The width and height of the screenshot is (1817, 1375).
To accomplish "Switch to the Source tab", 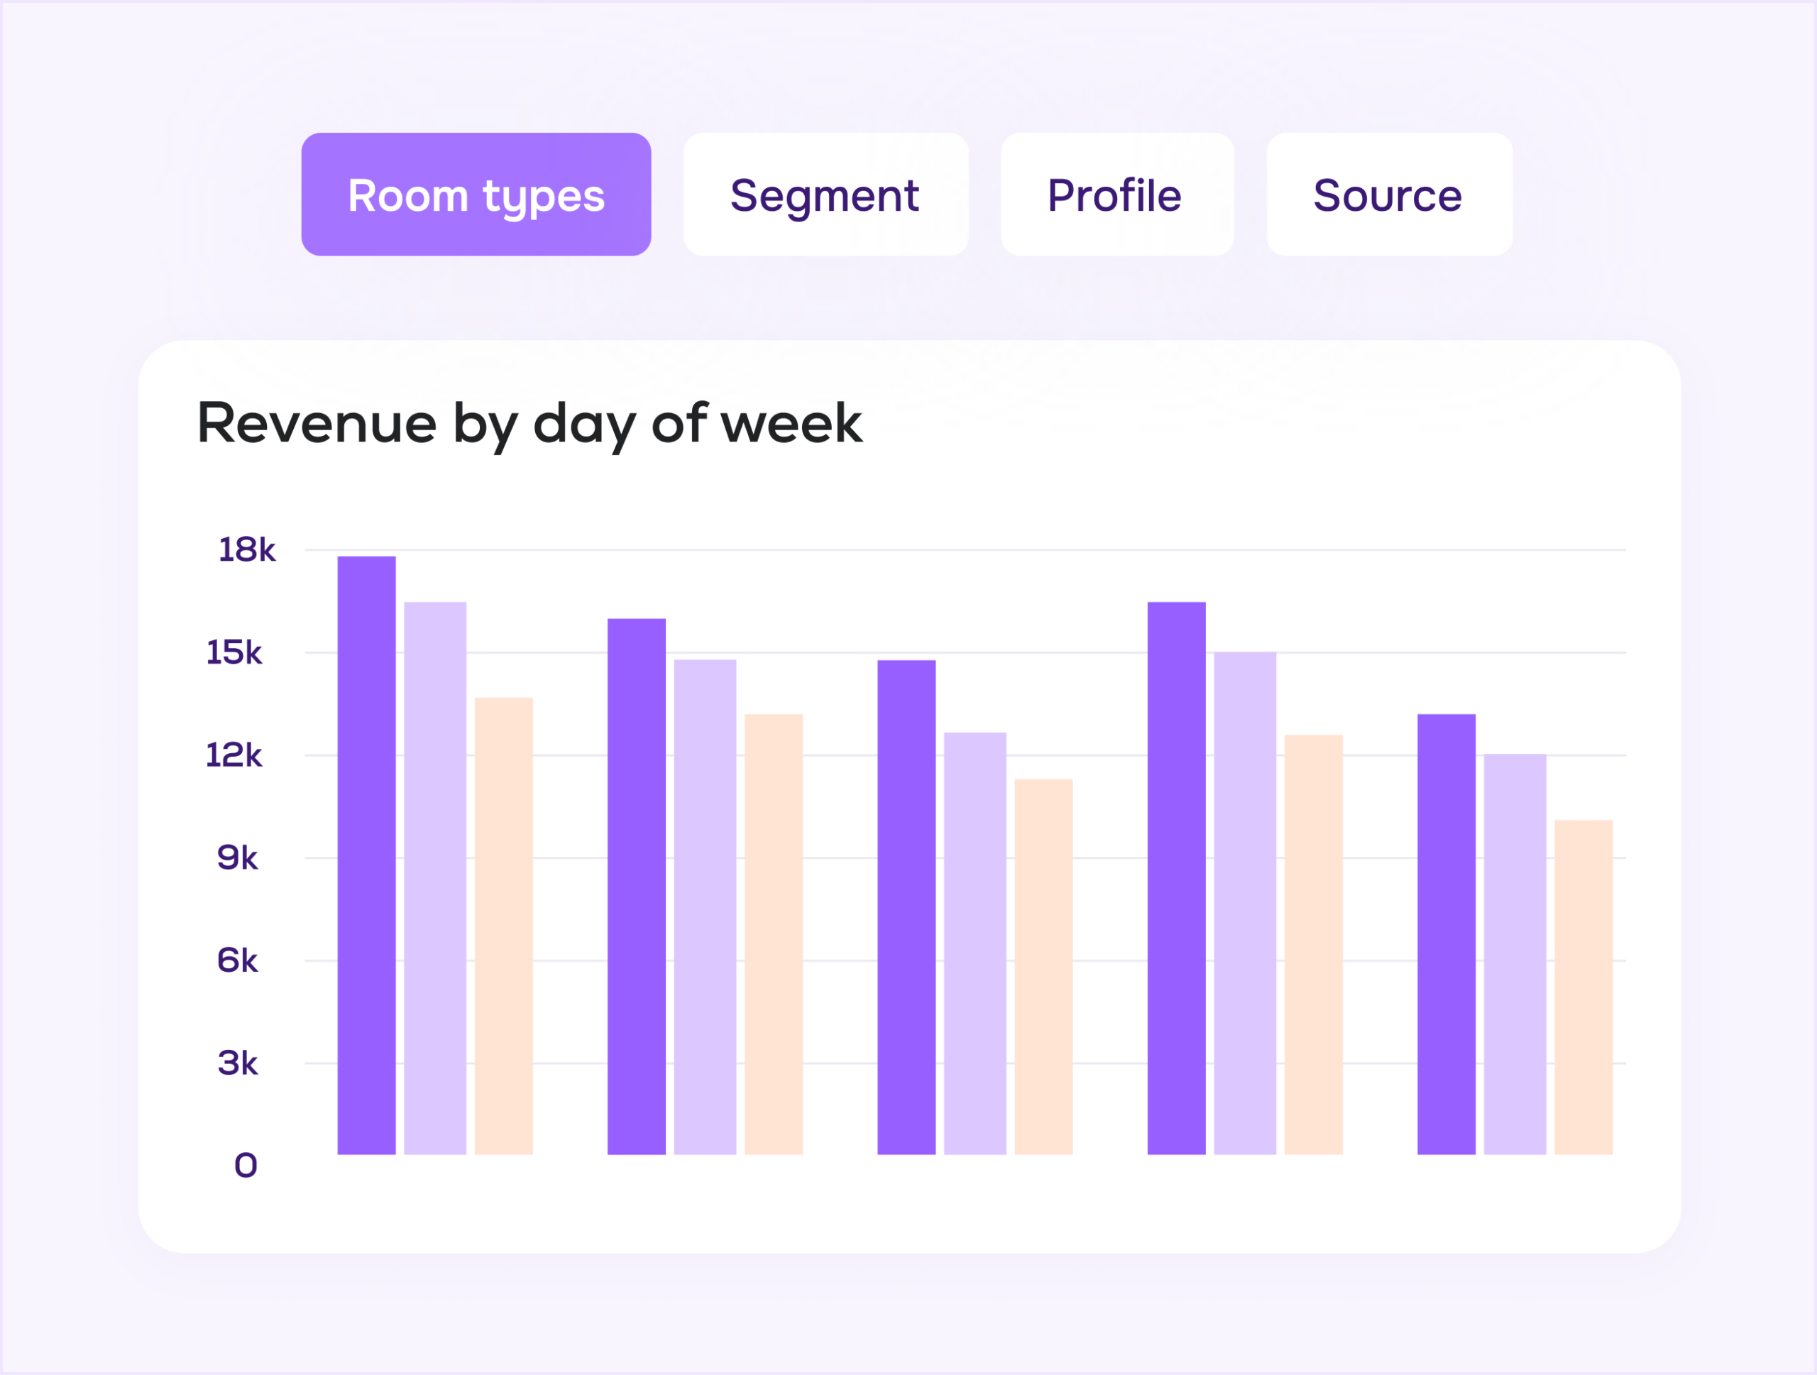I will pyautogui.click(x=1388, y=195).
